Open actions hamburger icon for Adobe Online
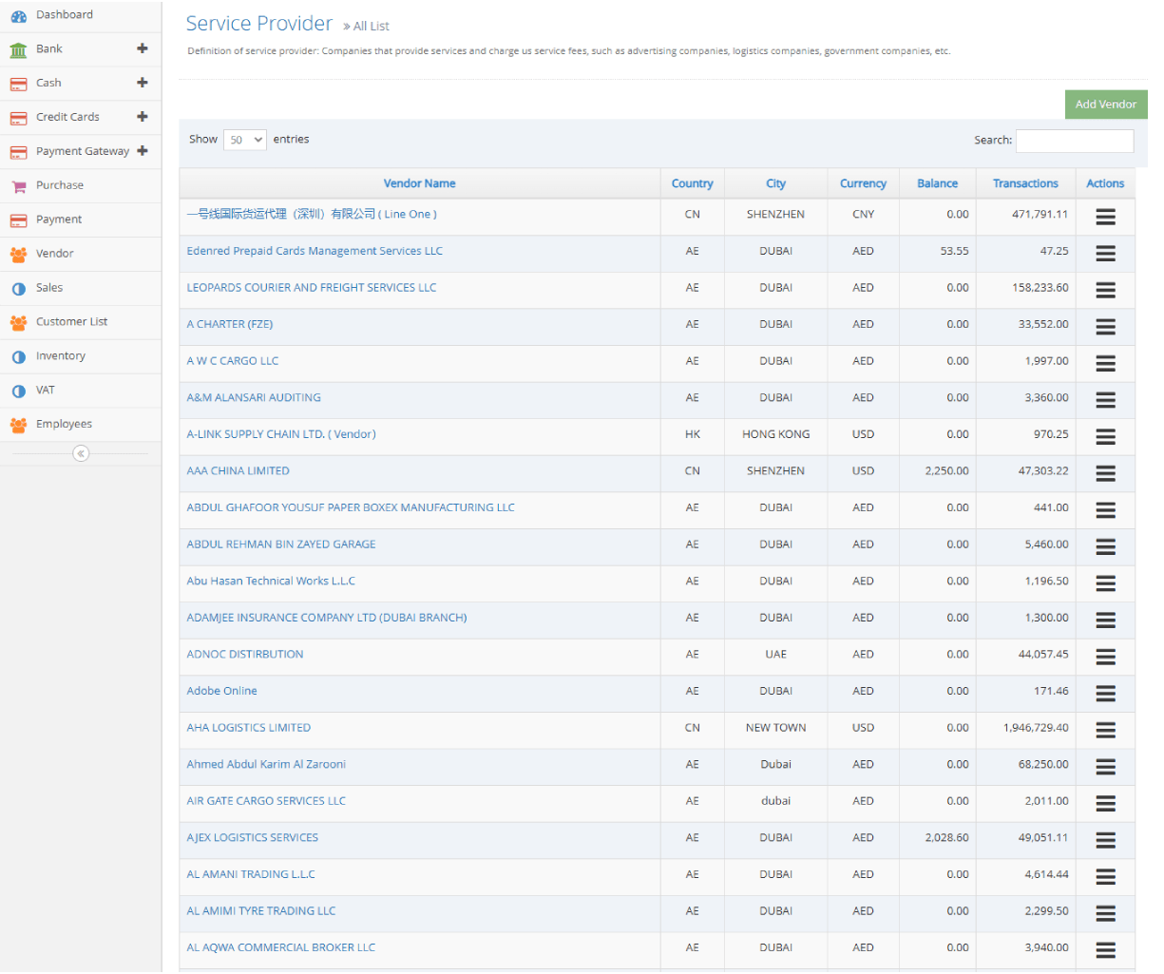The width and height of the screenshot is (1164, 974). [1105, 694]
